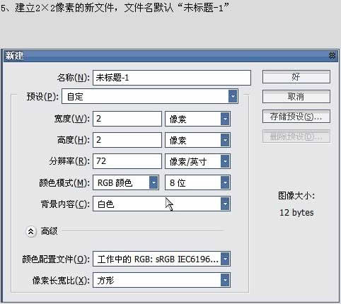Open the 8 位 bit depth dropdown
Screen dimensions: 341x304
click(197, 182)
